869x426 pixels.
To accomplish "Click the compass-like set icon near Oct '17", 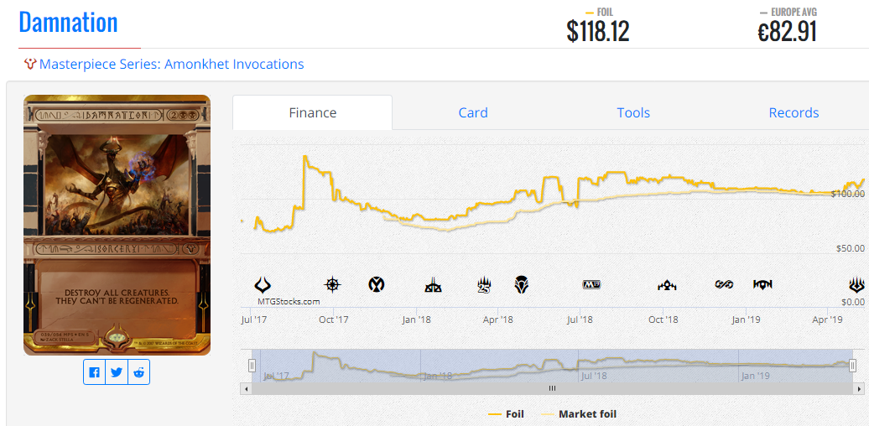I will coord(332,285).
